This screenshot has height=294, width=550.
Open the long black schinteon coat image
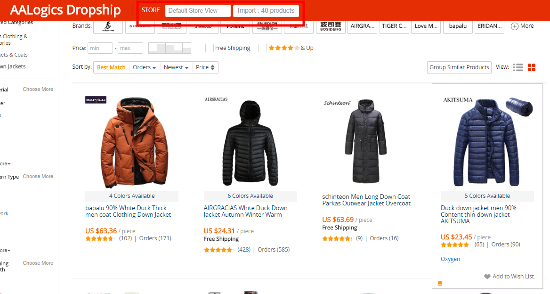point(366,141)
